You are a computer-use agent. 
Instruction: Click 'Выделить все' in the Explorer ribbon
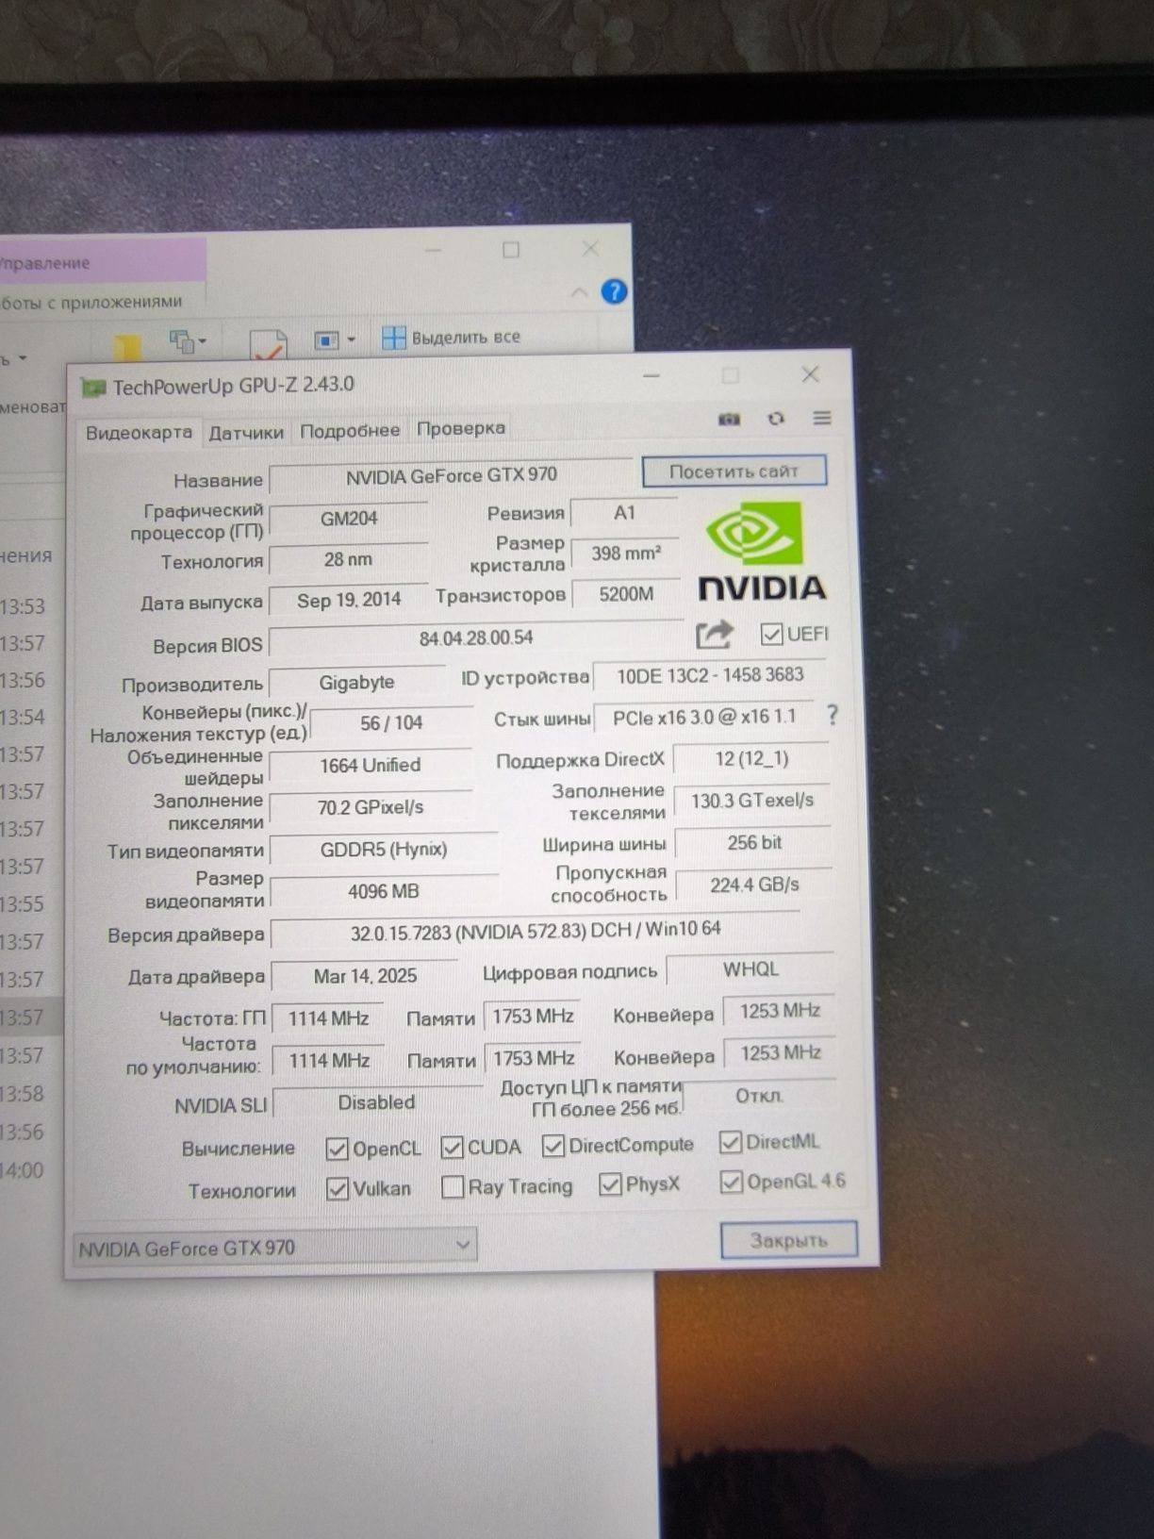(x=452, y=337)
